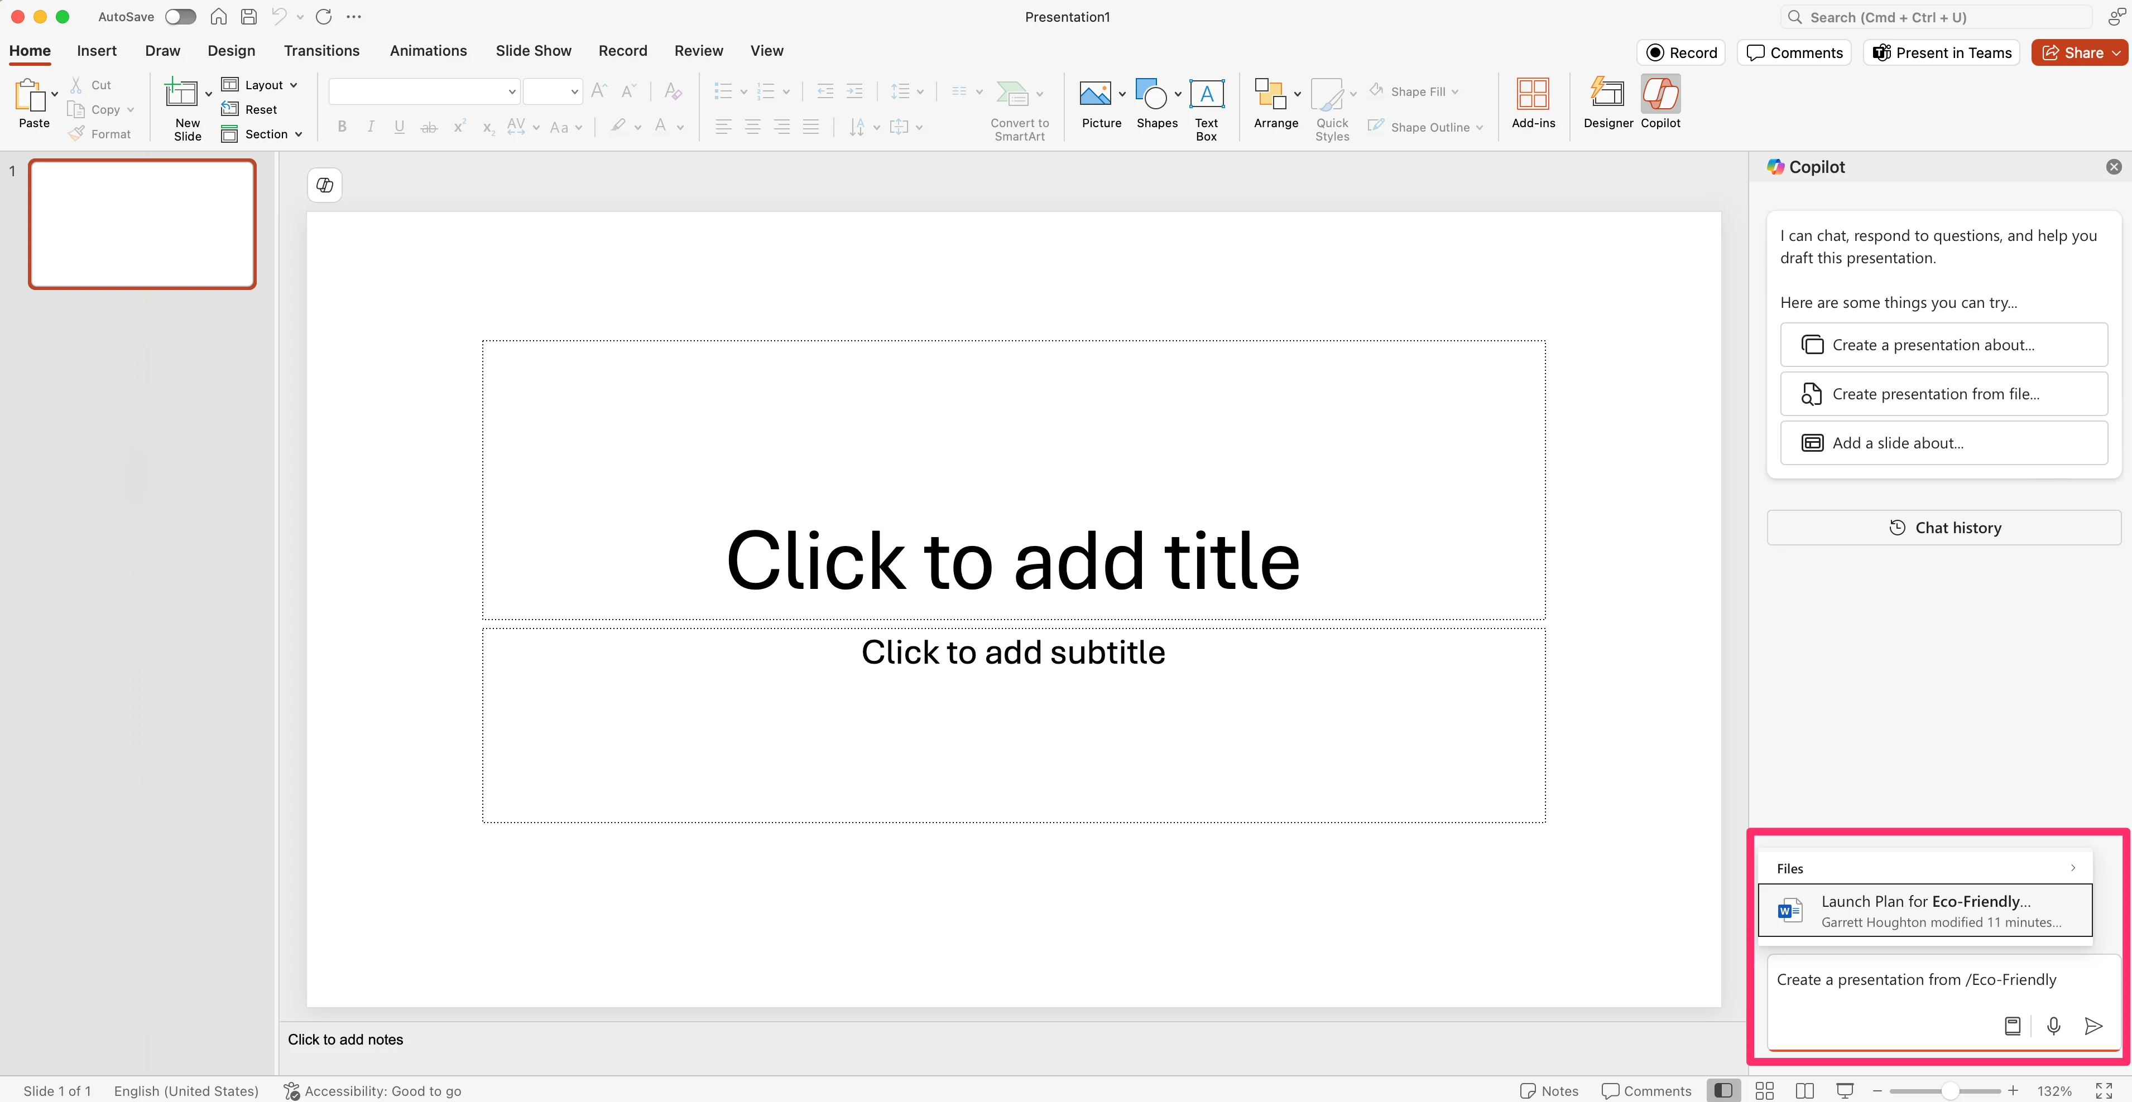Switch to the Design tab

point(231,50)
